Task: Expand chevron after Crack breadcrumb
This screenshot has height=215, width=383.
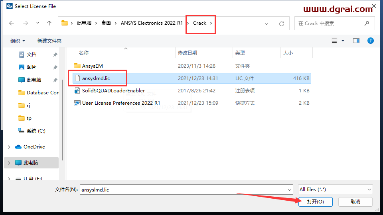Action: point(211,23)
